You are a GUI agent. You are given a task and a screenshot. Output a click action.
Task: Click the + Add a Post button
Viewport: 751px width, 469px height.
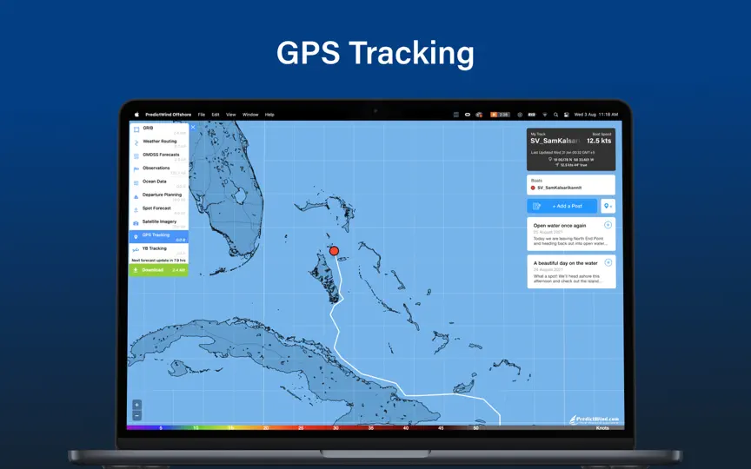pos(562,206)
